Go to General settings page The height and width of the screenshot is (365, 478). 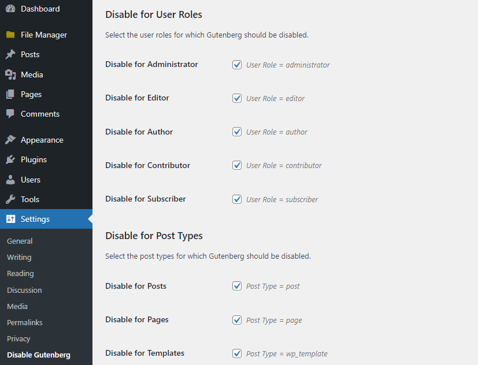tap(20, 241)
